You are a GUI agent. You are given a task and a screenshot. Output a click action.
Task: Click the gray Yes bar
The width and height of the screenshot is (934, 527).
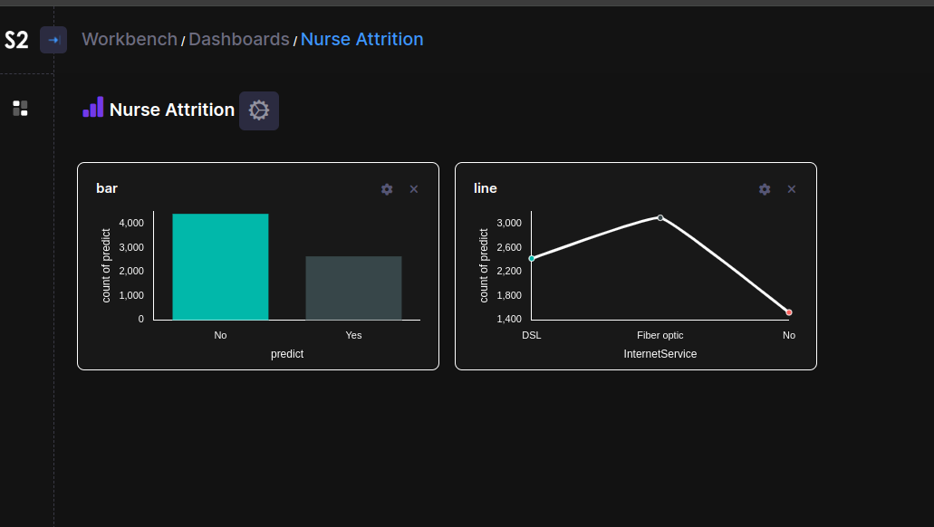pyautogui.click(x=354, y=288)
